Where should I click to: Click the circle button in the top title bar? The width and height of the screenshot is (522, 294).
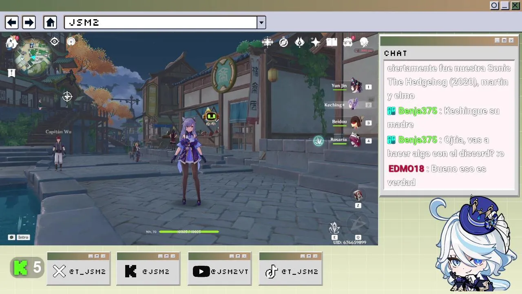(x=494, y=5)
